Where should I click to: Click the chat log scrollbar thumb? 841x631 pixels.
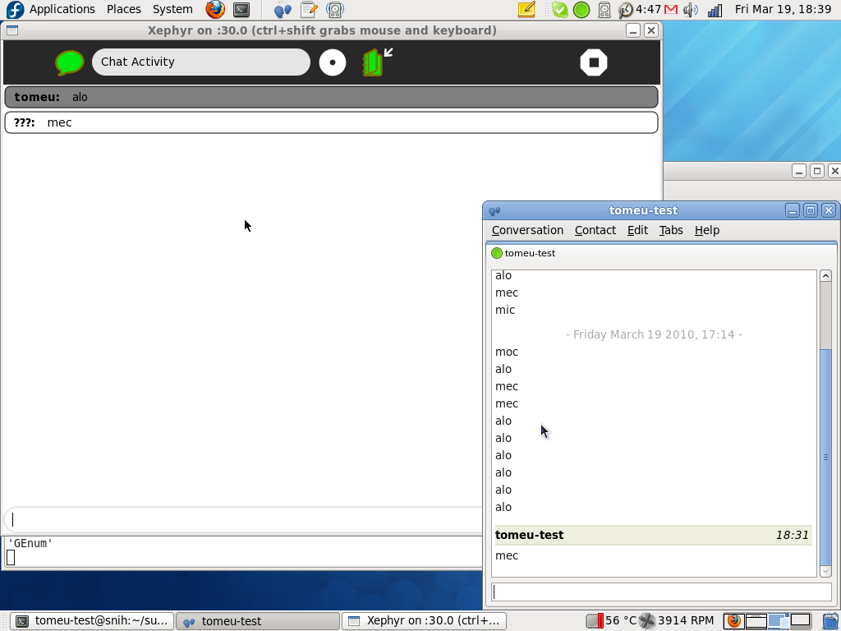pos(825,457)
